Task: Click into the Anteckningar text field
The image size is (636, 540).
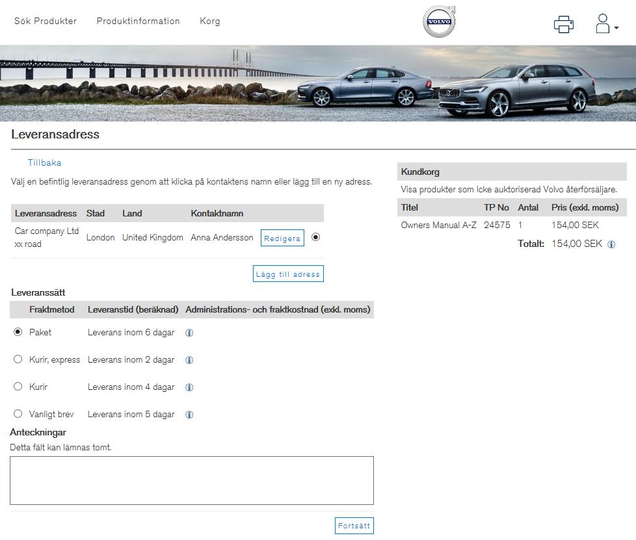Action: tap(192, 480)
